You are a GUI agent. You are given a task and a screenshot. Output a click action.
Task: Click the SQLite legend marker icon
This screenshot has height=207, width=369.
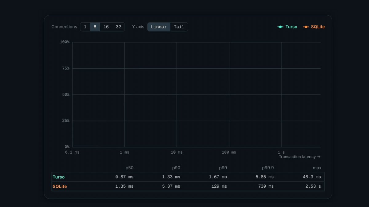[x=306, y=27]
